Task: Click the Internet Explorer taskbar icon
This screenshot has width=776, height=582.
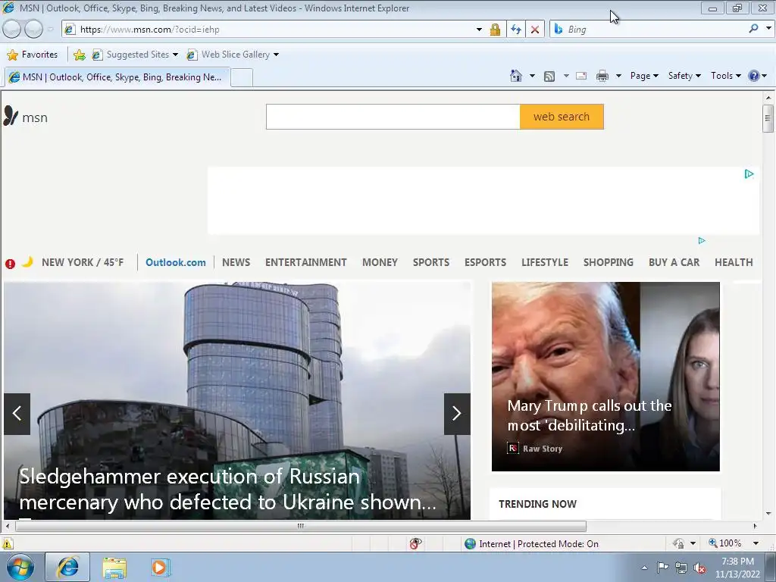Action: [67, 567]
